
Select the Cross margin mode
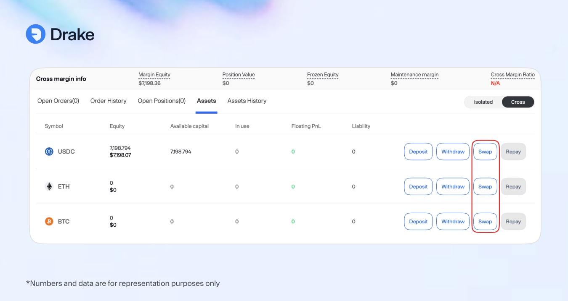[x=518, y=102]
